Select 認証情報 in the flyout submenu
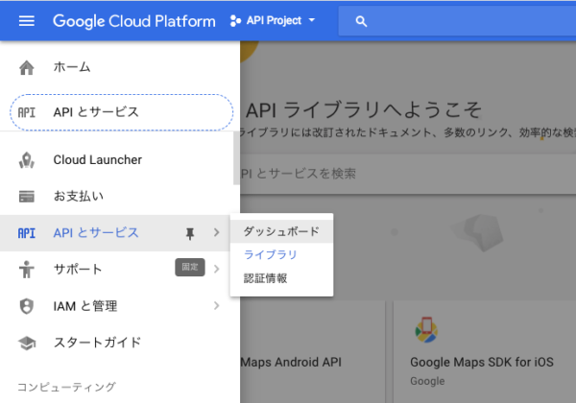Screen dimensions: 576x403 point(281,278)
